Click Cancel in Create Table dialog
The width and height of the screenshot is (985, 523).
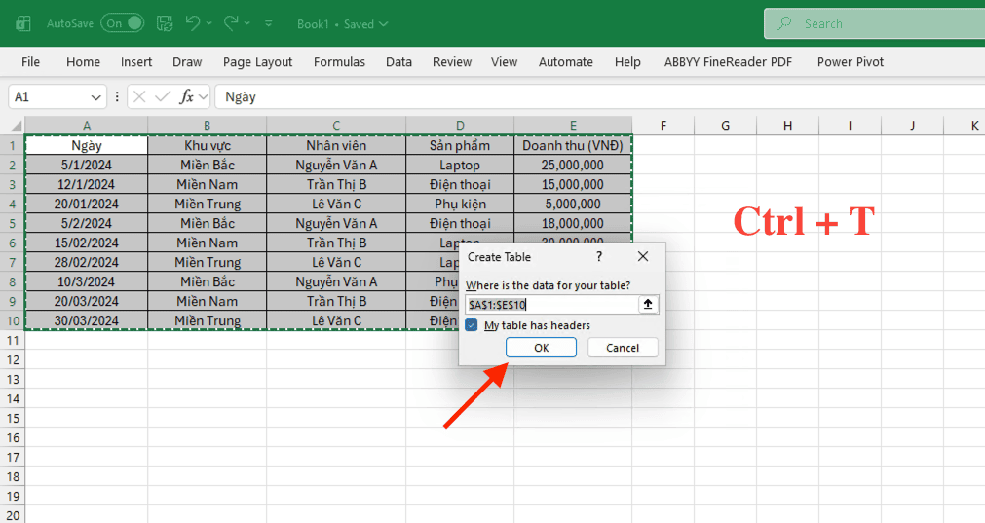click(623, 348)
